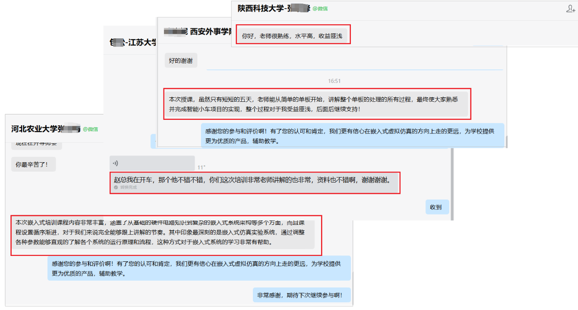Viewport: 578px width, 310px height.
Task: Open the 河北农业大学 chat title
Action: [45, 129]
